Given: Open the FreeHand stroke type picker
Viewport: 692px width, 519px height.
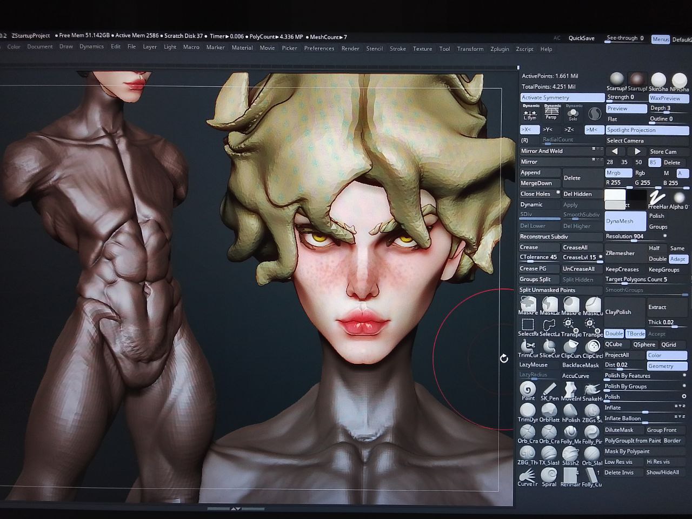Looking at the screenshot, I should pos(657,197).
